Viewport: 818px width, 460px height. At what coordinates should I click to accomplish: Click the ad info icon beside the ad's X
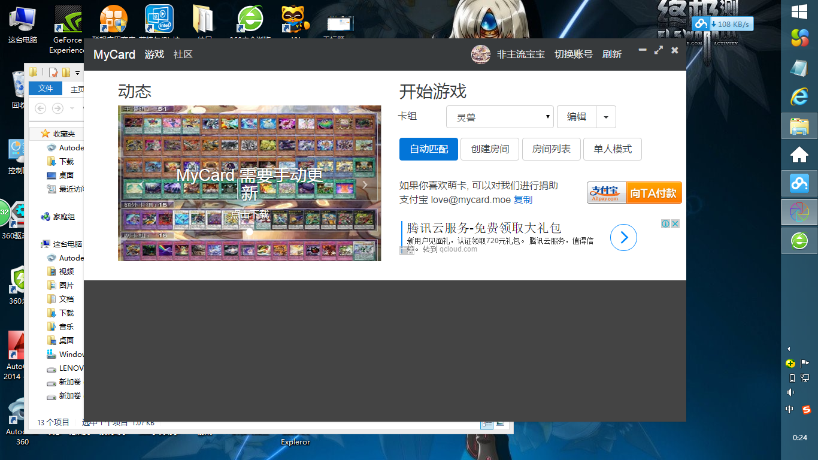[x=665, y=223]
